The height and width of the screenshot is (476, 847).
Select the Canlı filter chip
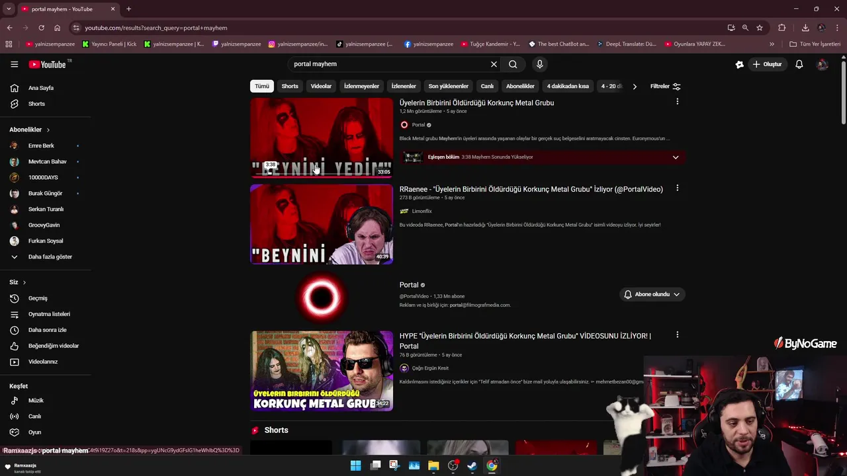[487, 87]
